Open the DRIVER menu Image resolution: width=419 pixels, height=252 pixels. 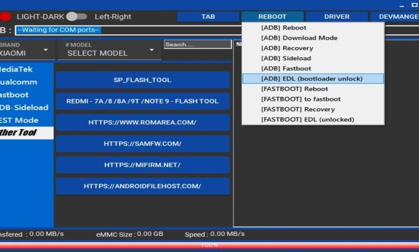[x=336, y=17]
